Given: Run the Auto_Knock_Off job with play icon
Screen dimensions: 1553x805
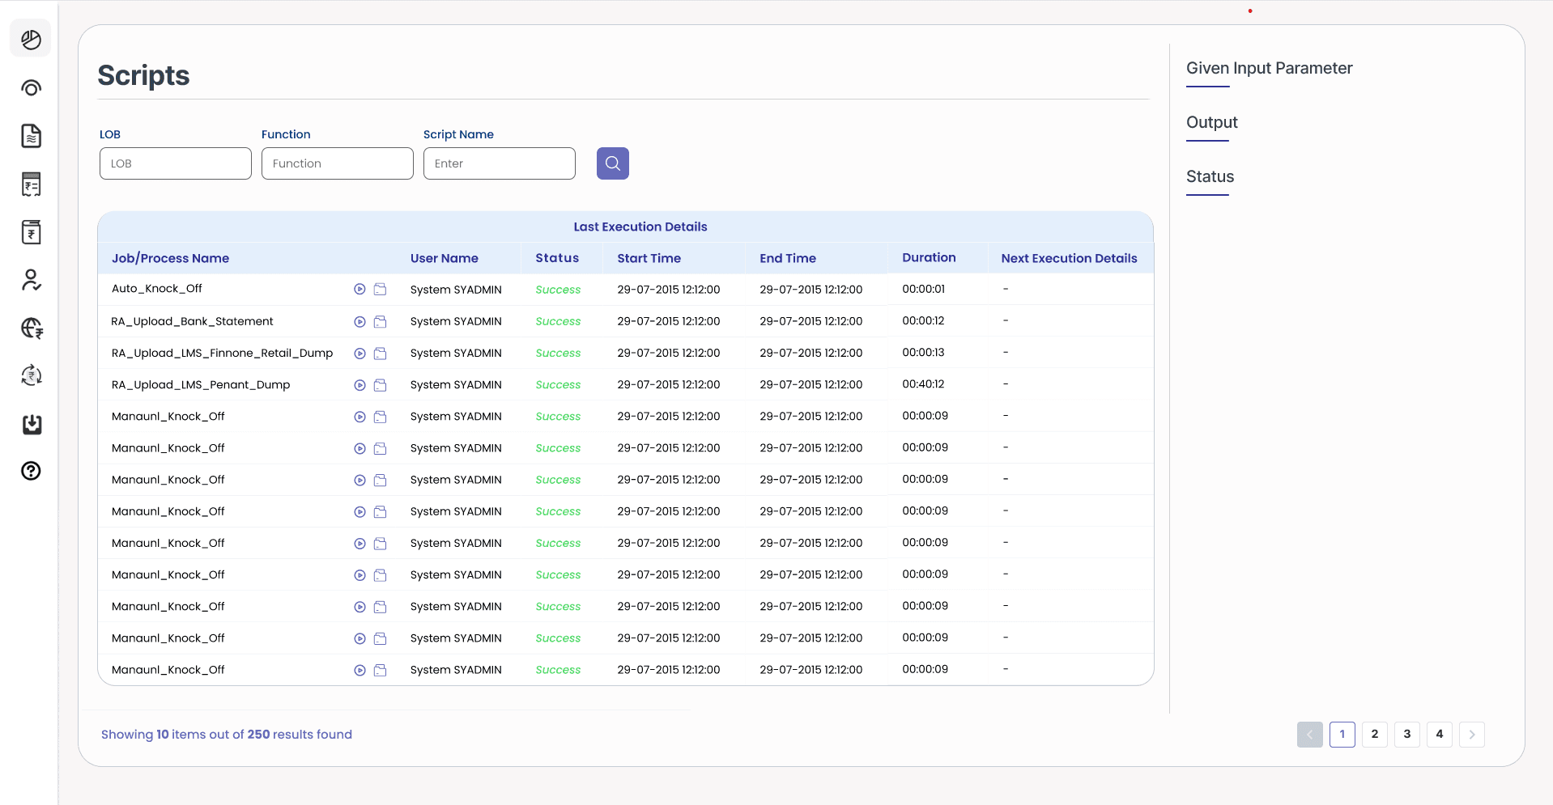Looking at the screenshot, I should pyautogui.click(x=360, y=290).
